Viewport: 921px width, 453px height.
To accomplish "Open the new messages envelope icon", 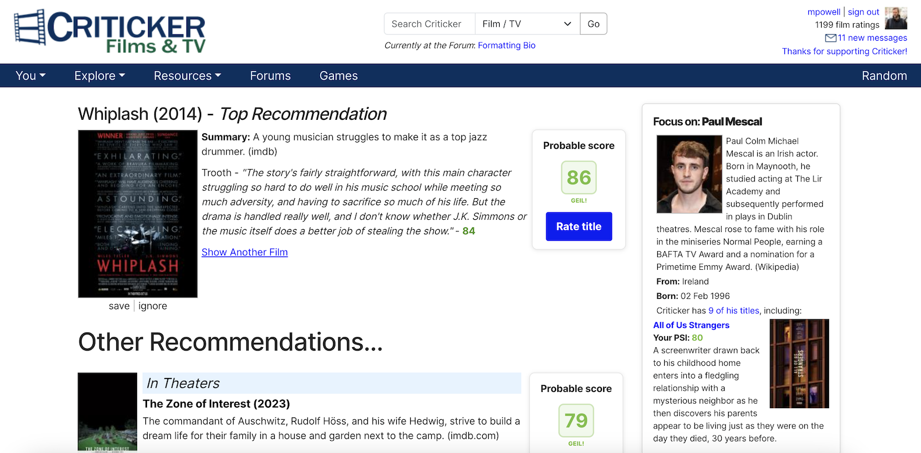I will 830,38.
